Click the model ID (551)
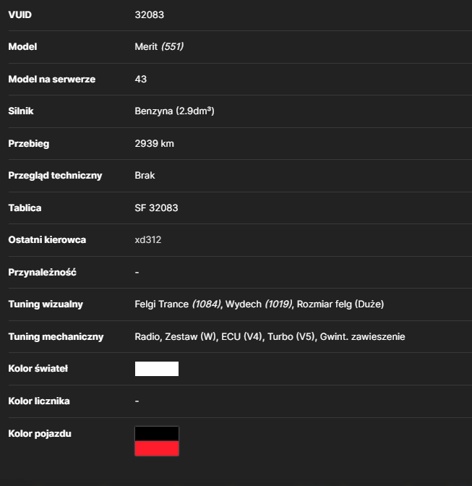The height and width of the screenshot is (486, 472). 172,46
